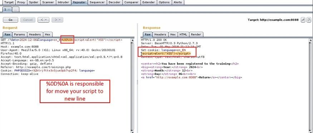Select the Response Hex tab

click(x=173, y=35)
